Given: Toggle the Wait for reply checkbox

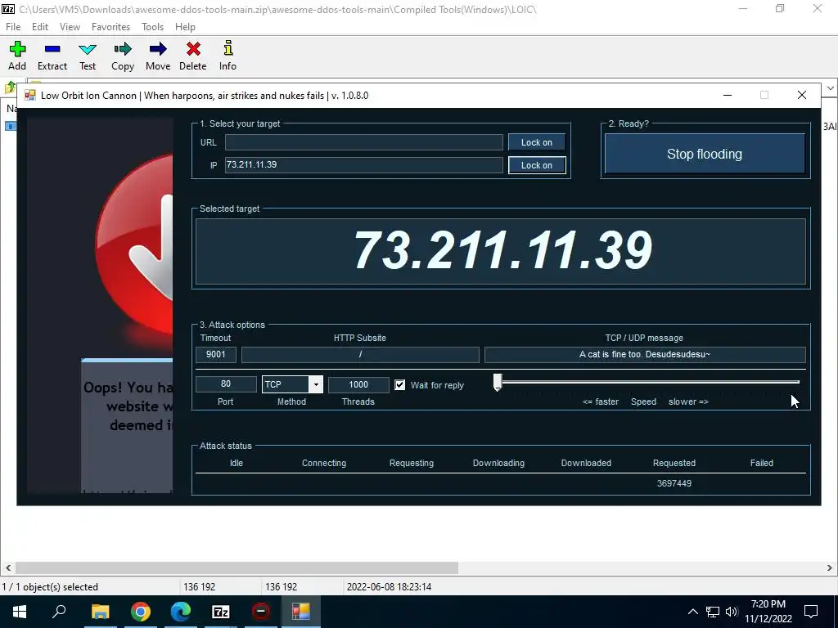Looking at the screenshot, I should tap(399, 385).
